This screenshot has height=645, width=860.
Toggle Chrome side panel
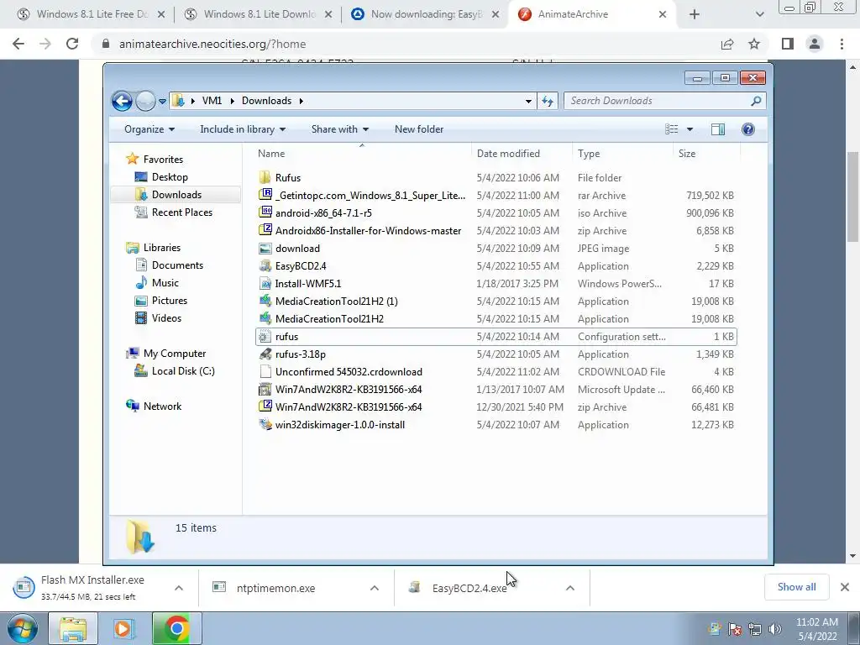pos(788,44)
